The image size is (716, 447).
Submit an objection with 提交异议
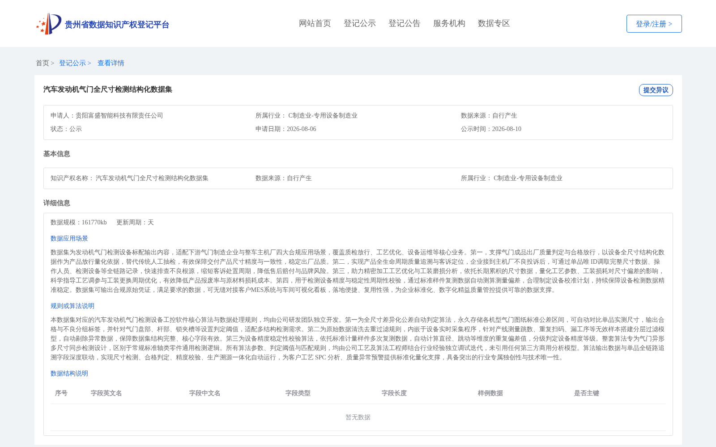(x=656, y=90)
